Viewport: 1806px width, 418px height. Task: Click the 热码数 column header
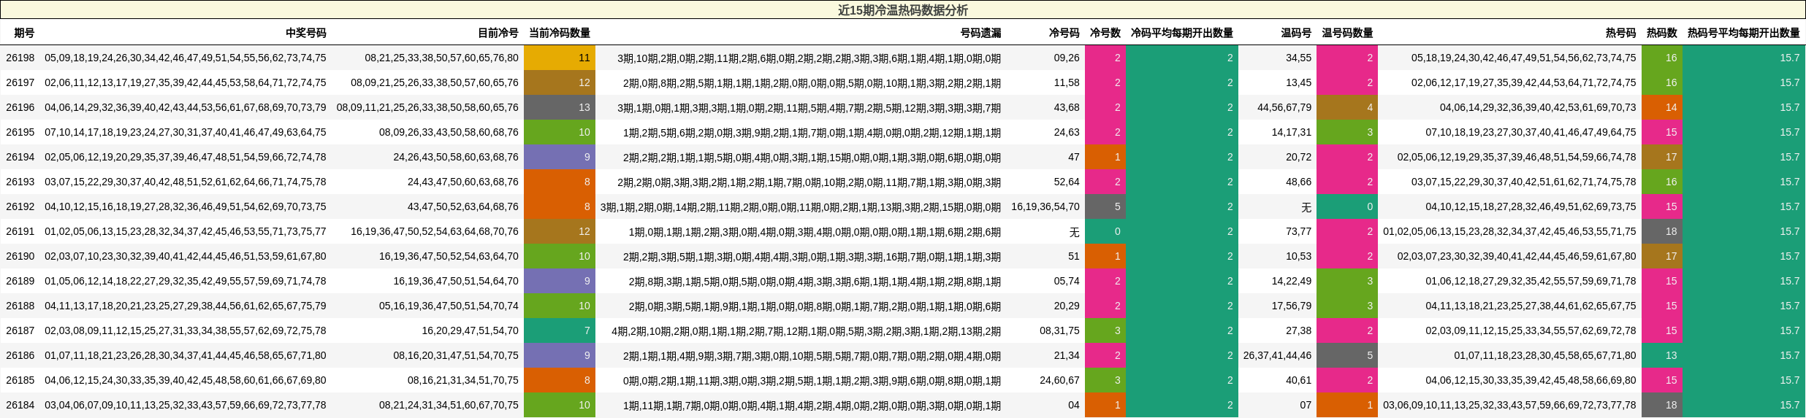point(1662,33)
